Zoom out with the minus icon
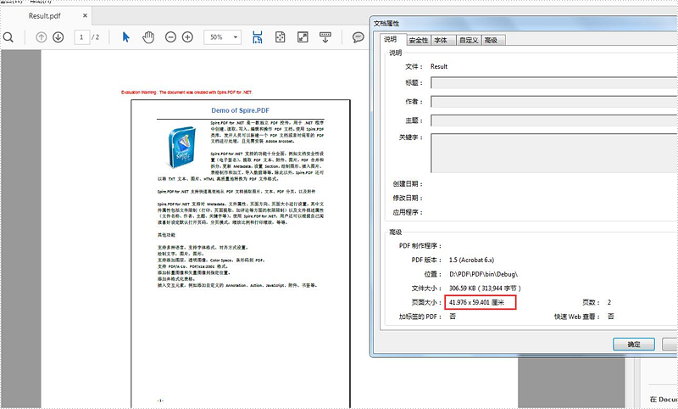 171,37
